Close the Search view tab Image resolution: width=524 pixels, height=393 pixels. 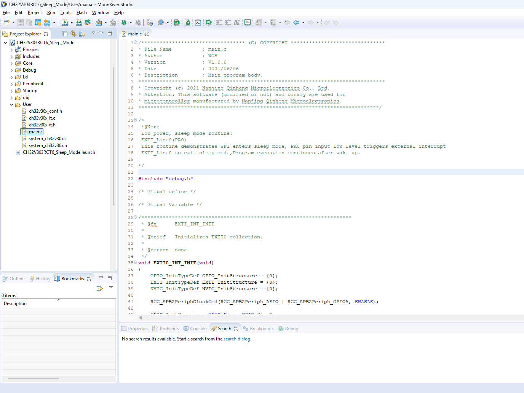tap(236, 329)
